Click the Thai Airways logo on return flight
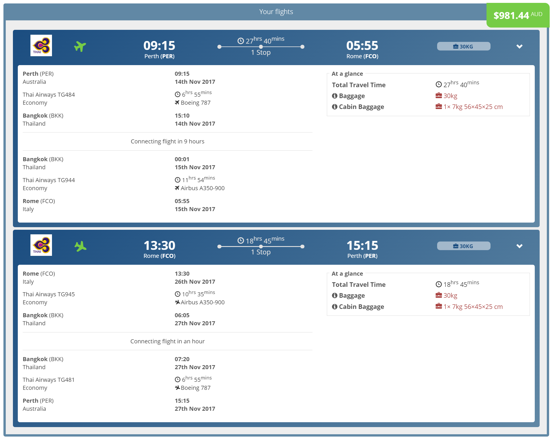 (41, 245)
